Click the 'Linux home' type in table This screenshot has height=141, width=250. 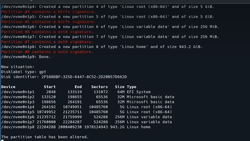[x=139, y=127]
